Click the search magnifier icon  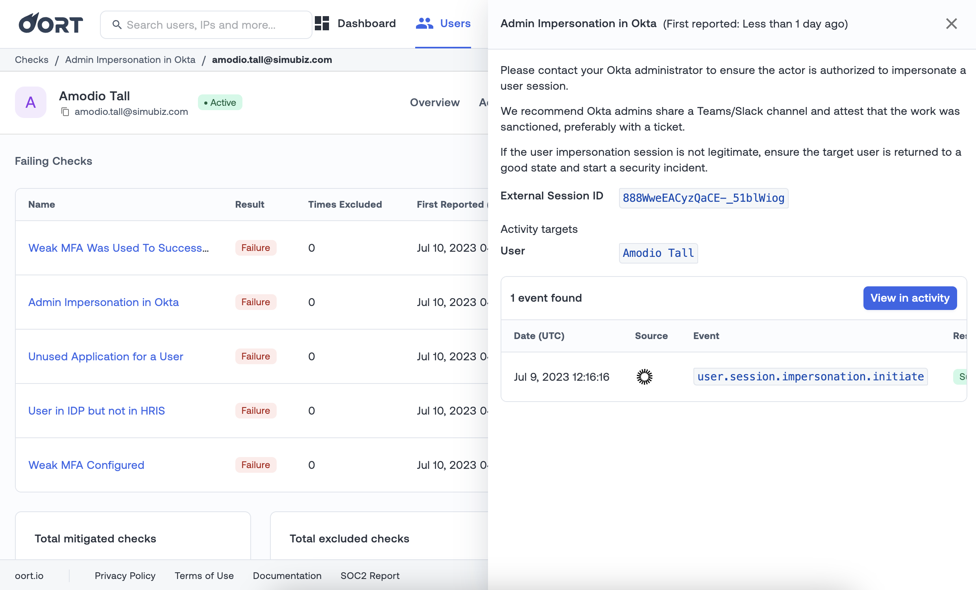point(117,25)
